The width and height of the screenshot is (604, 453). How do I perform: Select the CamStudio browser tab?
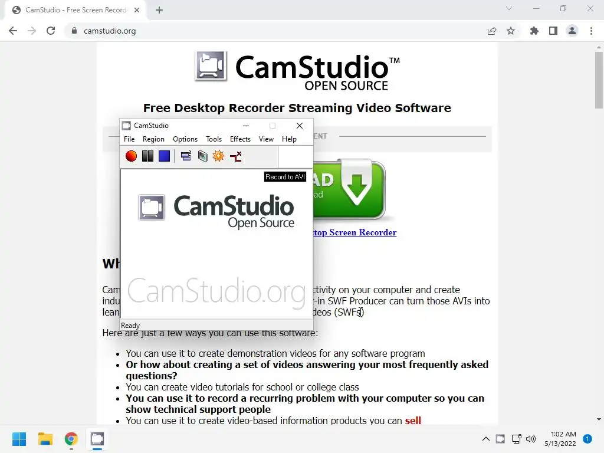point(75,10)
